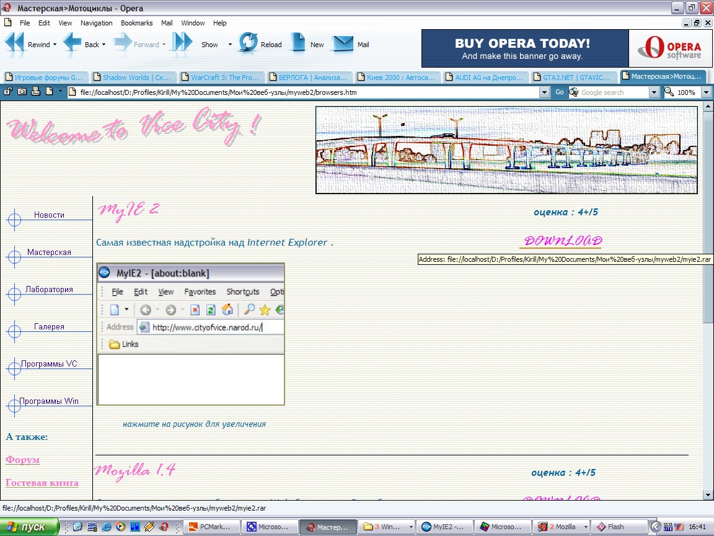Switch to the Flash taskbar button
714x536 pixels.
pos(619,527)
